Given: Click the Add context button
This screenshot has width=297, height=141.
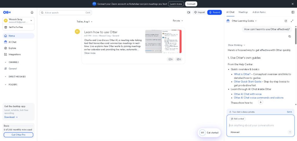Looking at the screenshot, I should pos(237,119).
